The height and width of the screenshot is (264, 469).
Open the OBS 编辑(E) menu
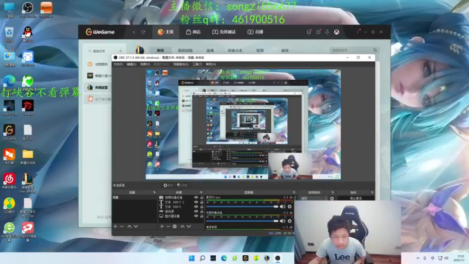coord(131,65)
